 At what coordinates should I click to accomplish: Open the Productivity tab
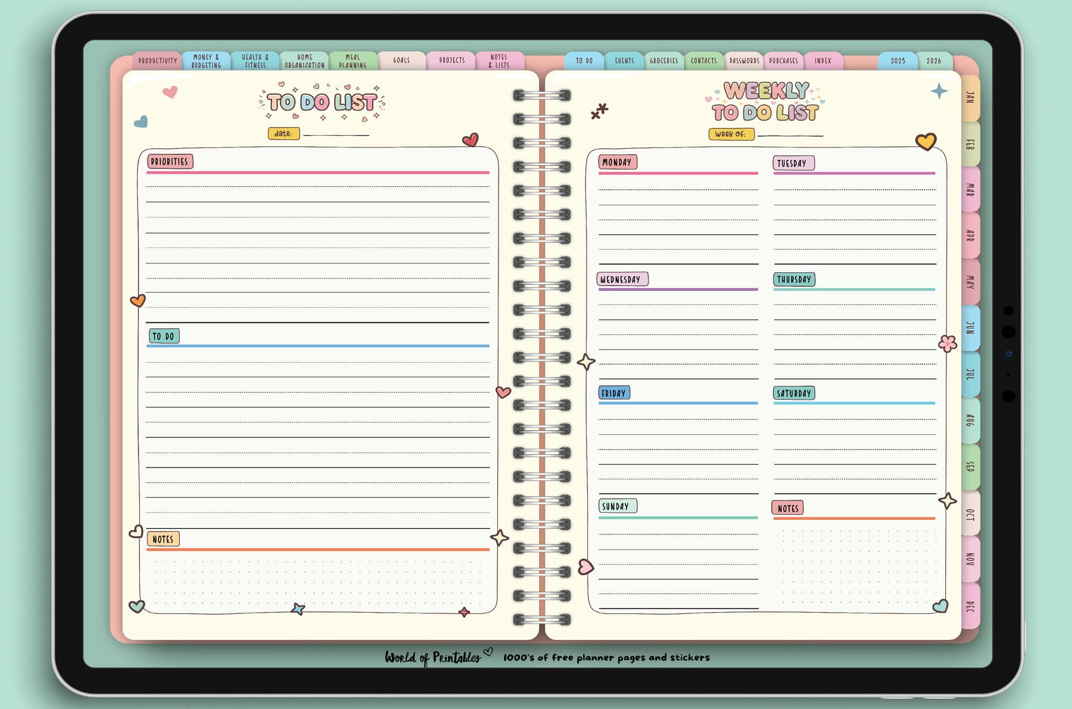tap(157, 59)
